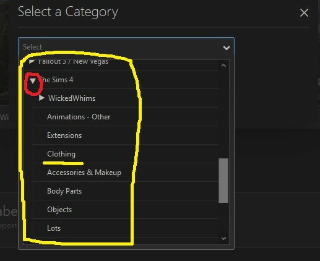Select Fallout 3 / New Vegas category
Viewport: 320px width, 261px height.
click(73, 61)
